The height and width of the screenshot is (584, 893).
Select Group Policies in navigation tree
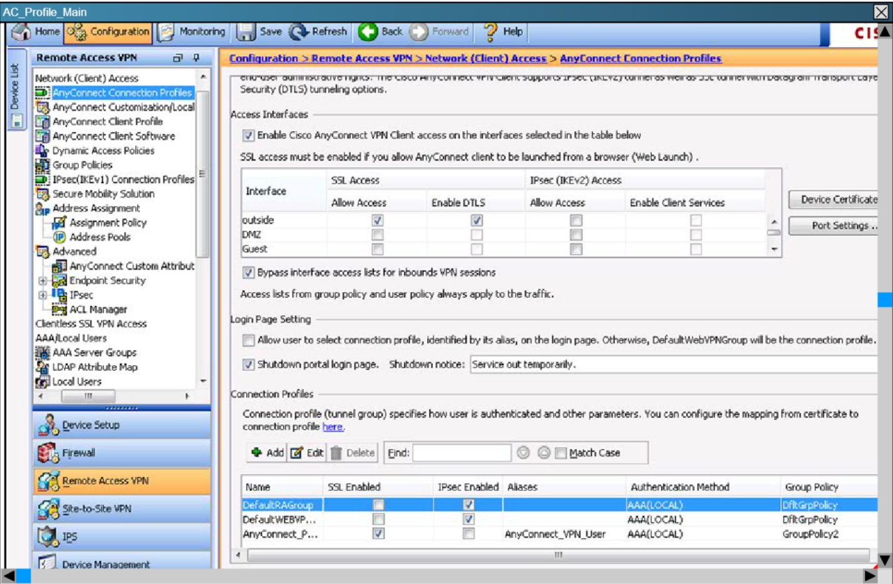click(82, 165)
